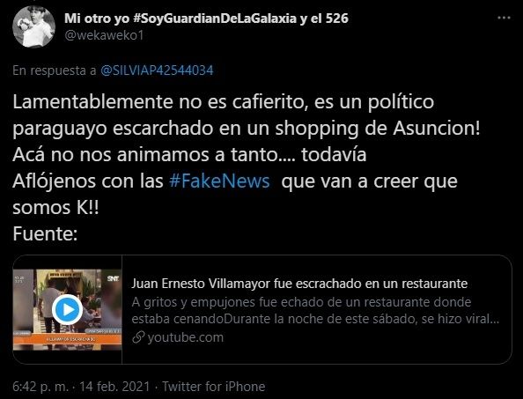Click the wekaweko1 profile avatar picture

[x=33, y=26]
